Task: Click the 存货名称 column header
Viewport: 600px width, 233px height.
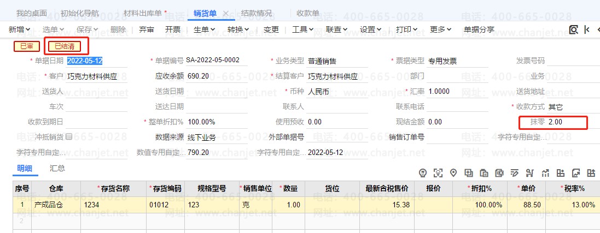Action: coord(114,188)
